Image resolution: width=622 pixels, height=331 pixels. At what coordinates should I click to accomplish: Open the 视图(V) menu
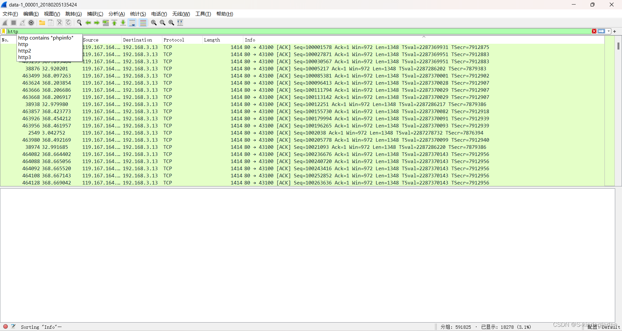click(x=52, y=14)
